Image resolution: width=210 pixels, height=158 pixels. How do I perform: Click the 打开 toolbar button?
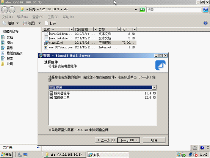50,23
